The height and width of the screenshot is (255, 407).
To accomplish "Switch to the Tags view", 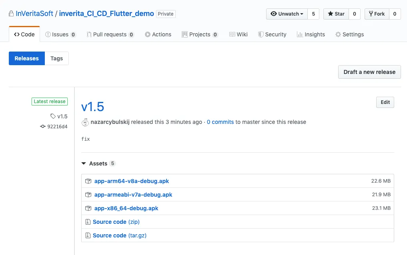I will pyautogui.click(x=56, y=58).
